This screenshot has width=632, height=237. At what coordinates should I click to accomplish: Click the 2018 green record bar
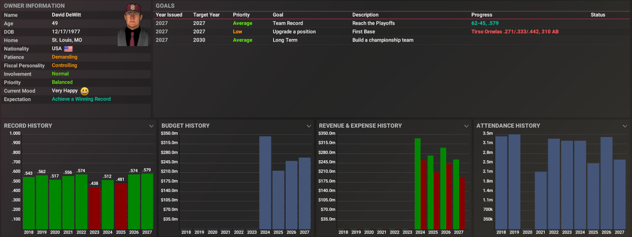(x=29, y=203)
